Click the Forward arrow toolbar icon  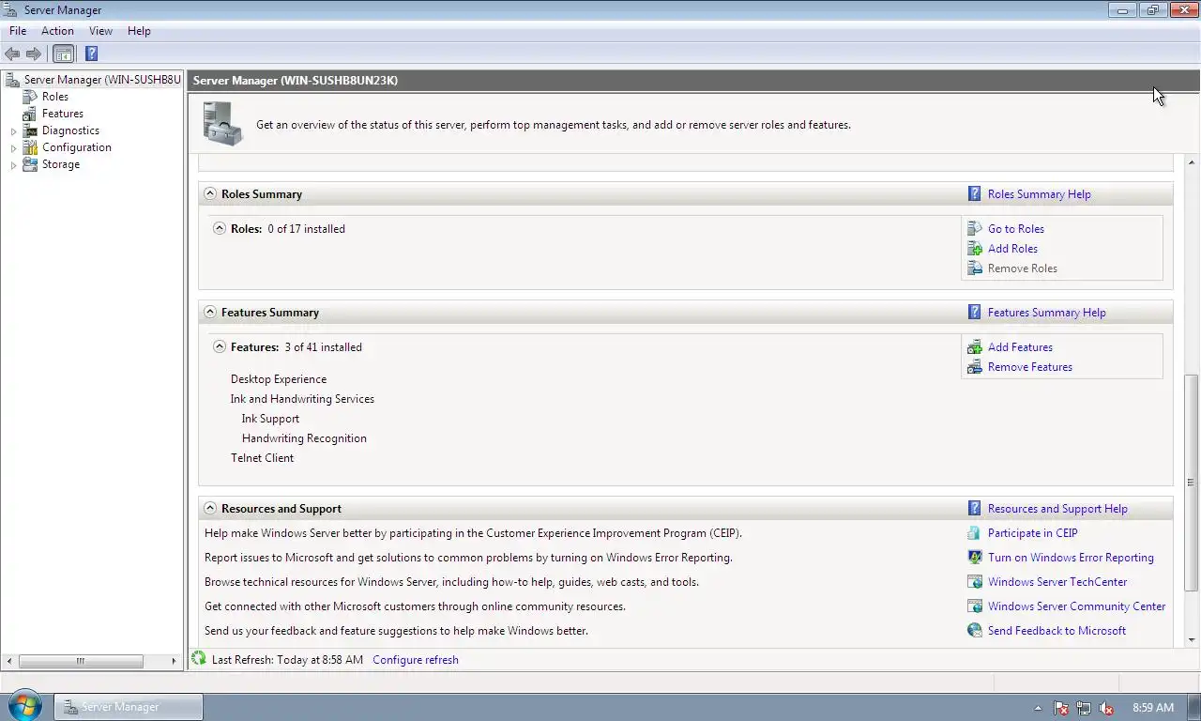point(34,54)
